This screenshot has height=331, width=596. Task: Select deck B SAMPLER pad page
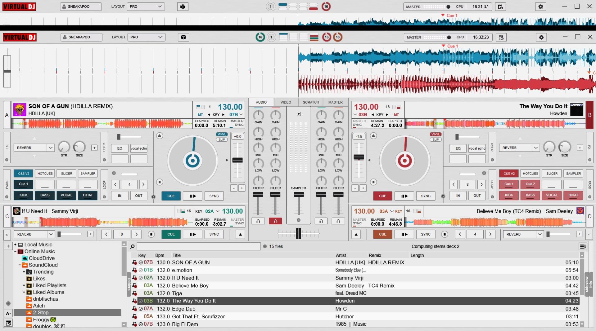pyautogui.click(x=573, y=174)
